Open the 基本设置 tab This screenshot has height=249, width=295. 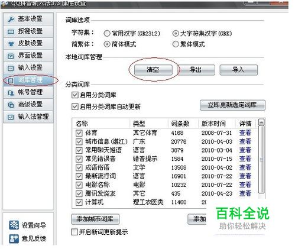click(x=28, y=19)
